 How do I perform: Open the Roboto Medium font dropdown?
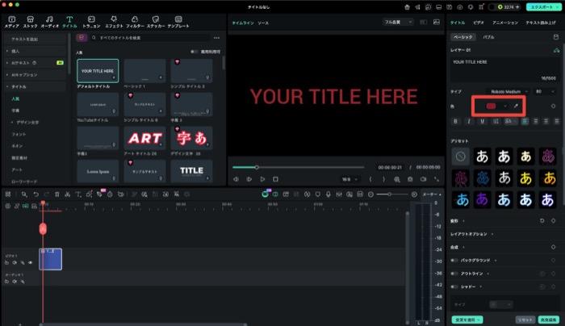[508, 91]
